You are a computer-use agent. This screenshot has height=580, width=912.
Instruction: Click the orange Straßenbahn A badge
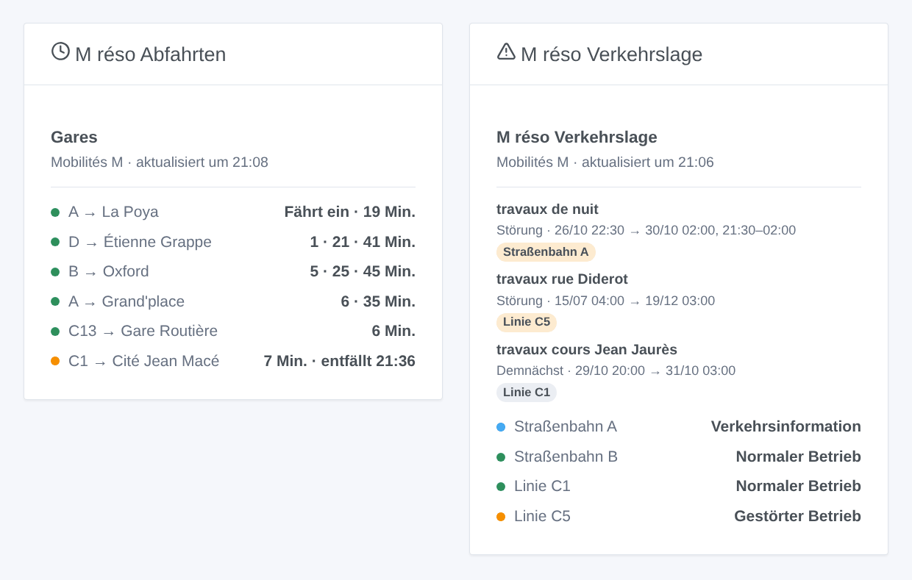[x=546, y=252]
